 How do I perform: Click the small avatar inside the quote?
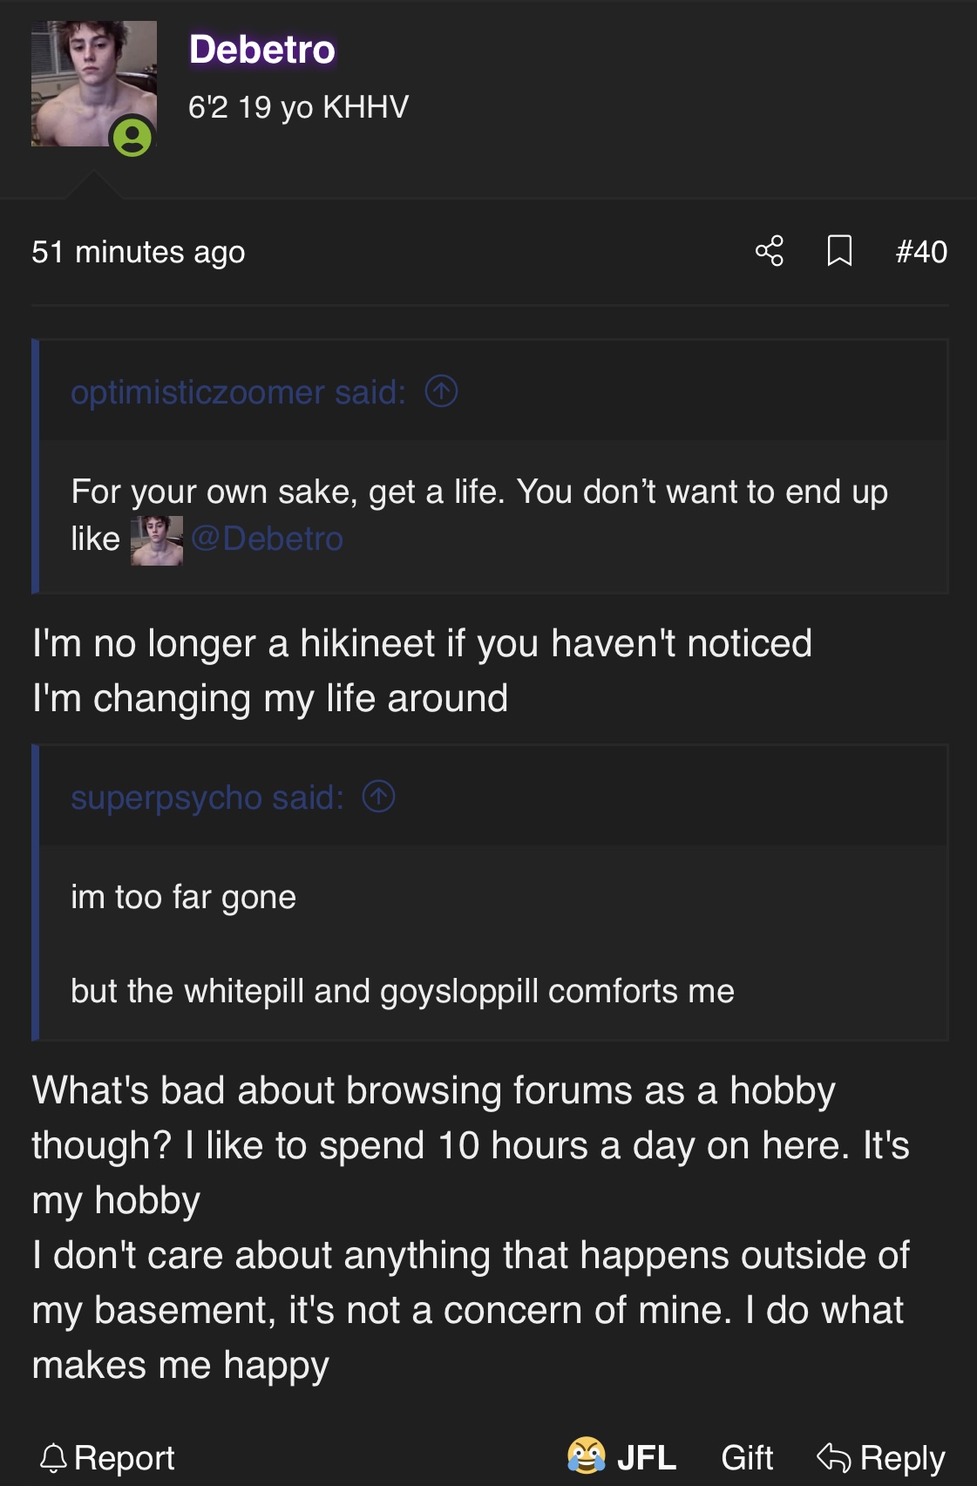click(x=157, y=540)
